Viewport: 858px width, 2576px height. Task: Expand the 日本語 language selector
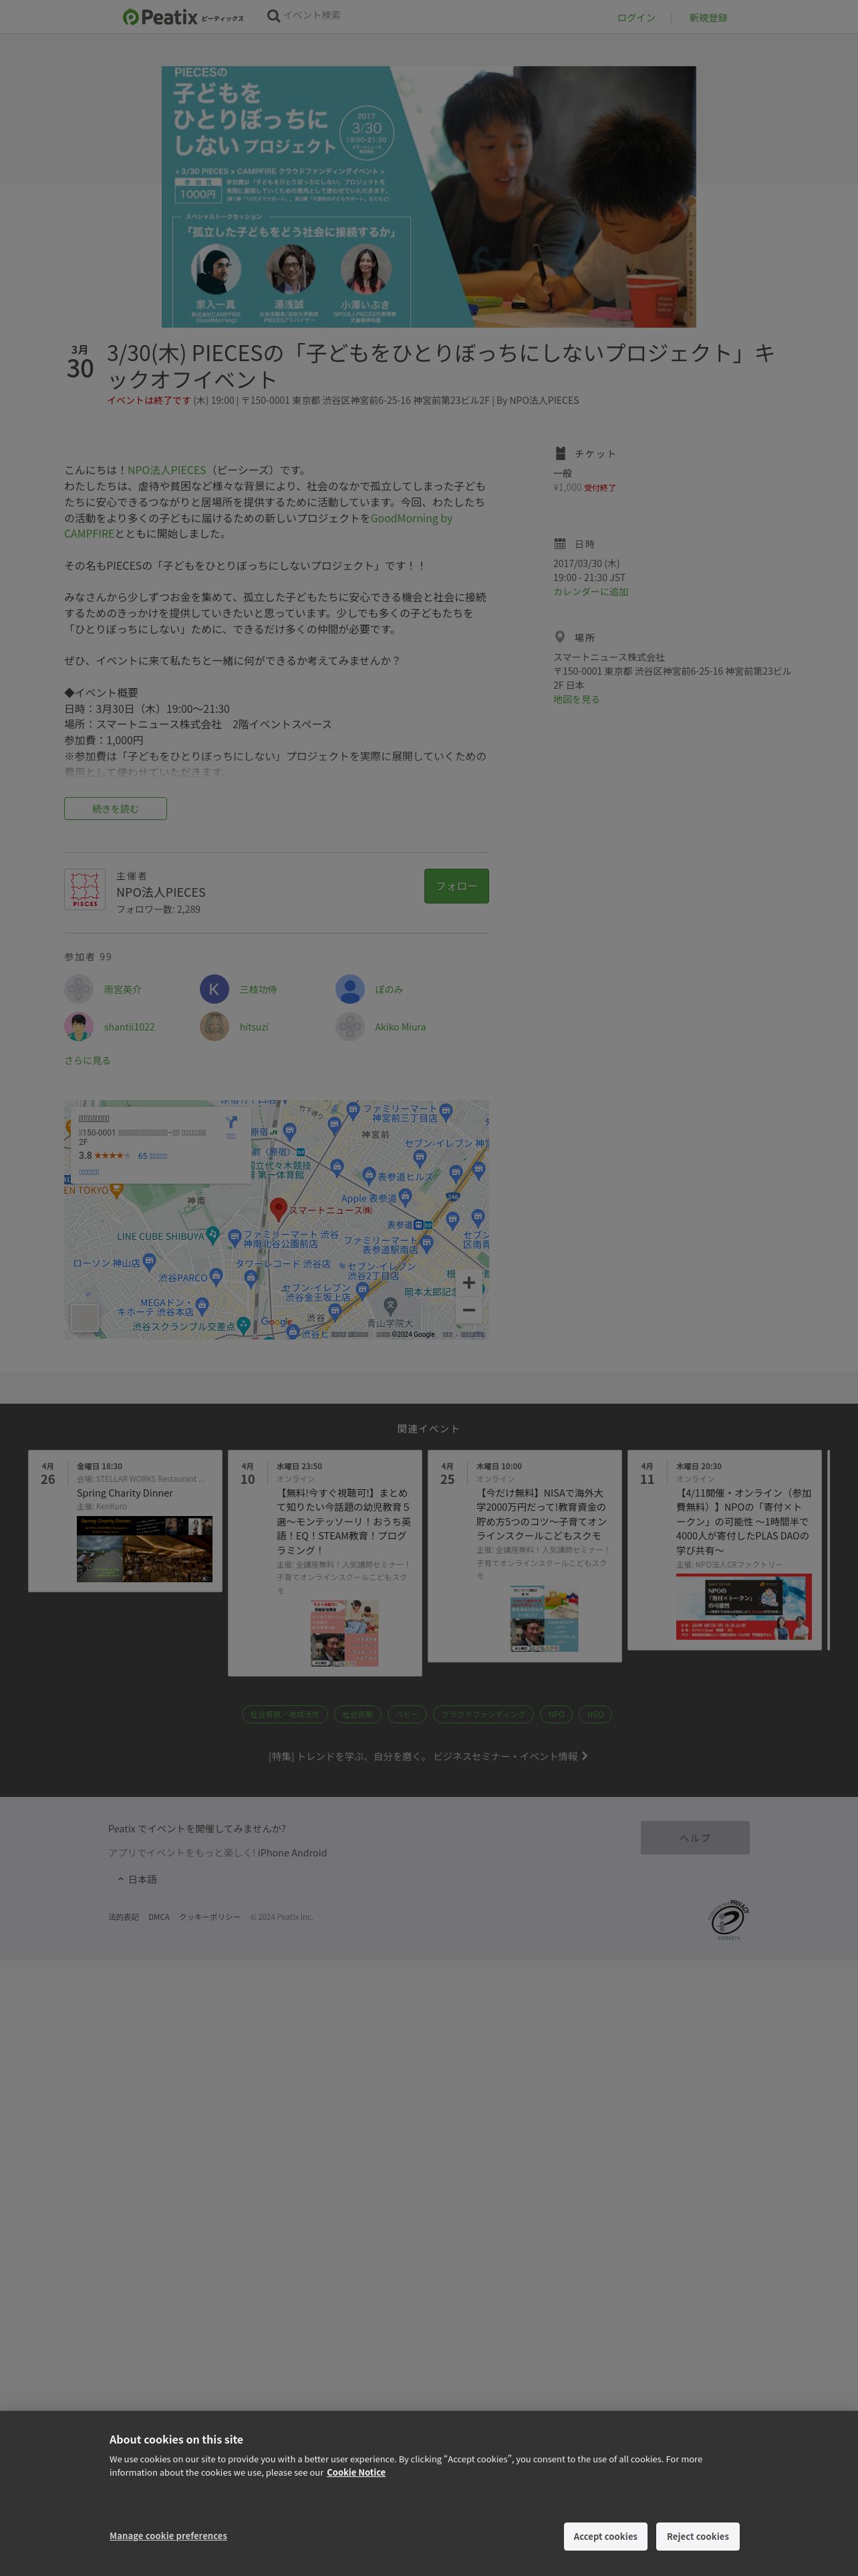137,1880
